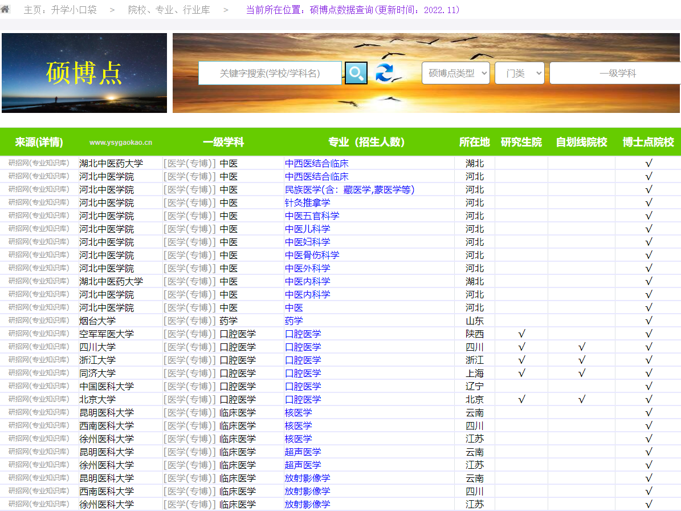Click the 来源(详情) column header
681x511 pixels.
tap(39, 142)
